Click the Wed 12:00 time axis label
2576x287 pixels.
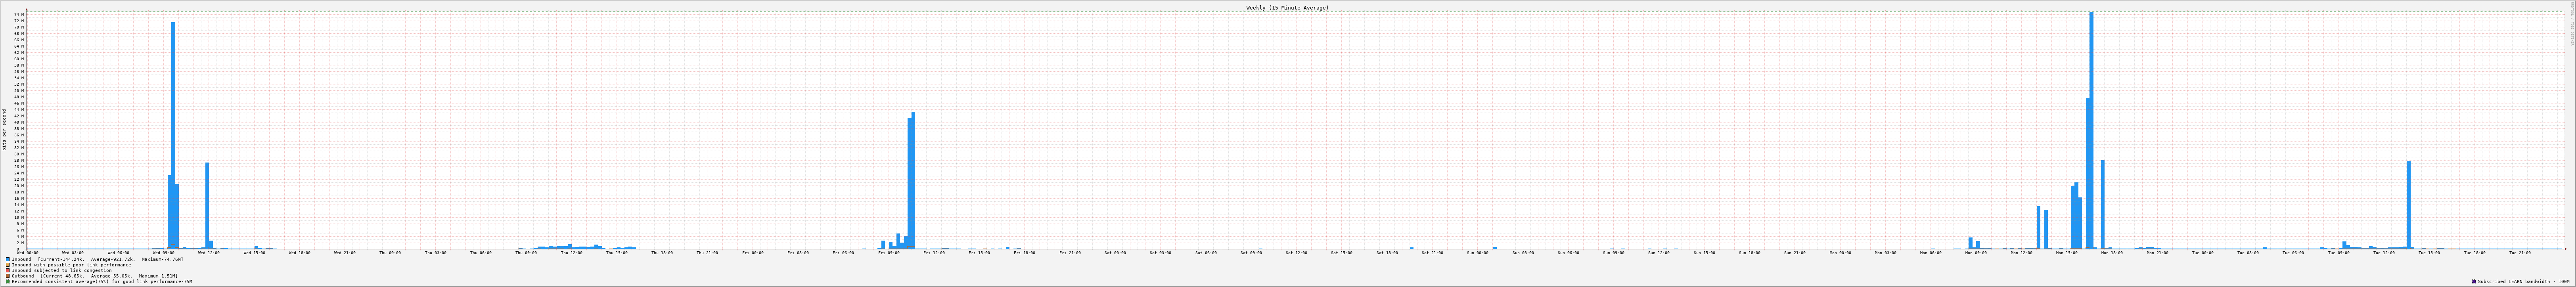pos(208,253)
